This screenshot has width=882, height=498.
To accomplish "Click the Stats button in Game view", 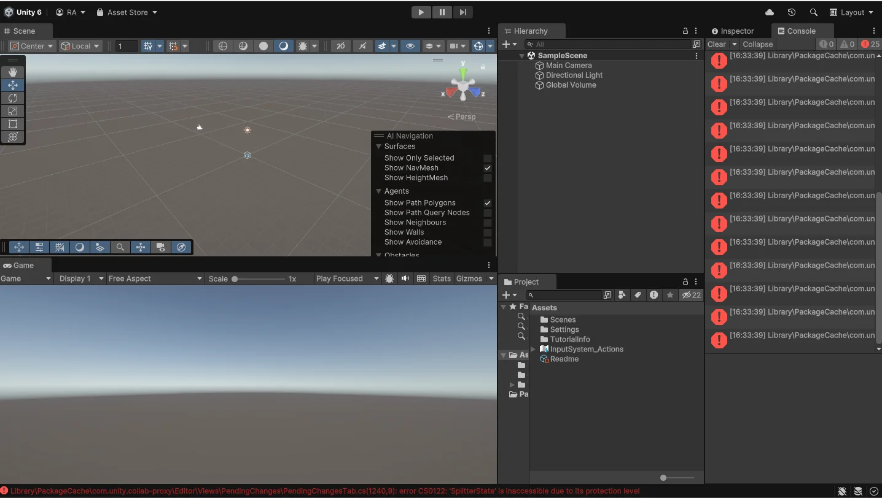I will pos(441,278).
